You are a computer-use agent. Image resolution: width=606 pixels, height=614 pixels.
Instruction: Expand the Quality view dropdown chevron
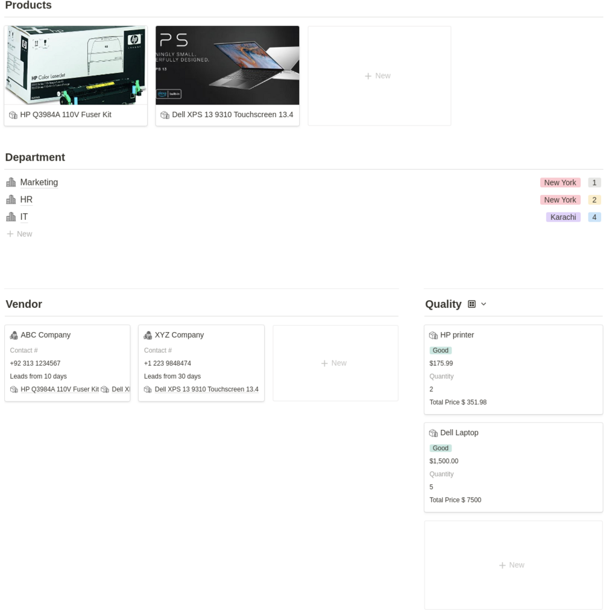point(484,304)
